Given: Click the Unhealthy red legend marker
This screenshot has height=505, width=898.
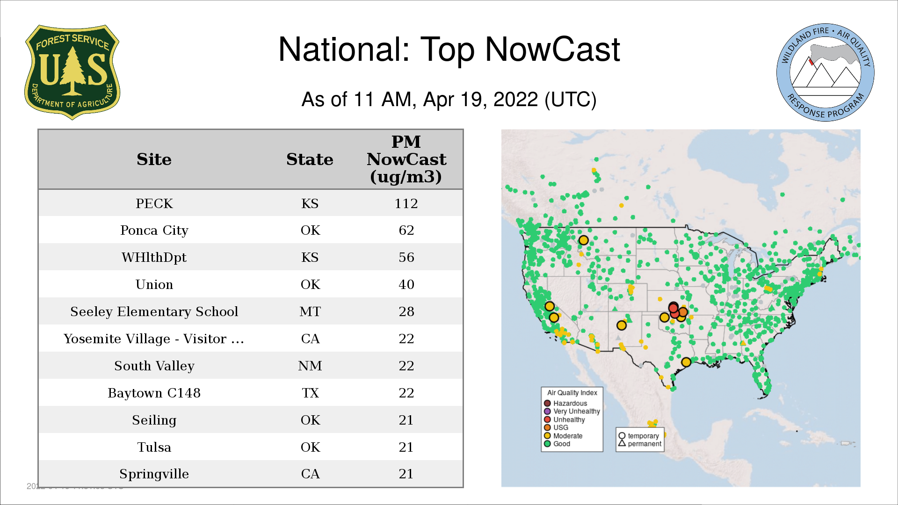Looking at the screenshot, I should coord(547,419).
